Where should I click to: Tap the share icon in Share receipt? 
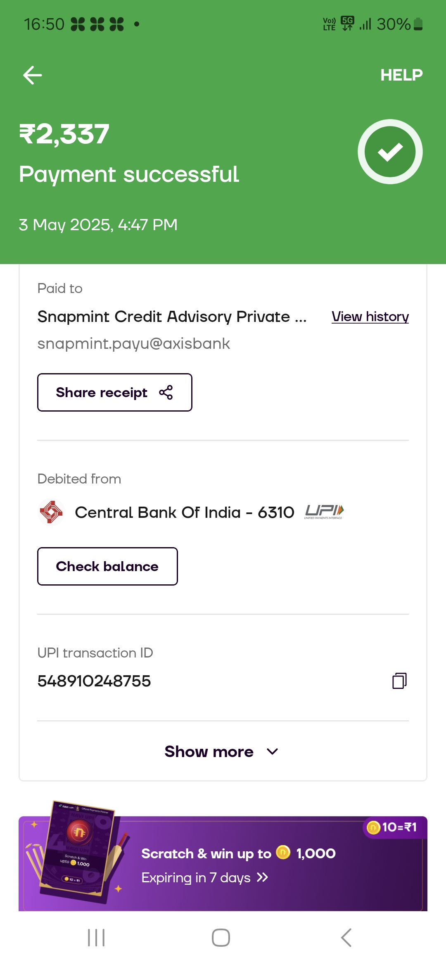(x=166, y=393)
